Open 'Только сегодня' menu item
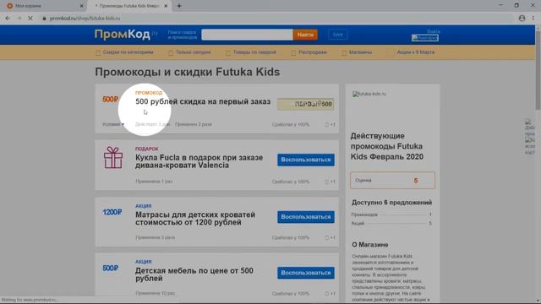This screenshot has height=304, width=541. pos(189,52)
